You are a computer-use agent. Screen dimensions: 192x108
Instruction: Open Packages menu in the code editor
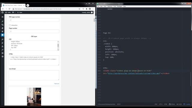coord(119,6)
